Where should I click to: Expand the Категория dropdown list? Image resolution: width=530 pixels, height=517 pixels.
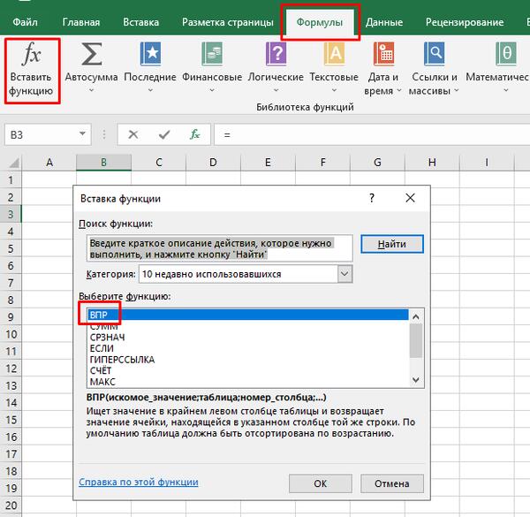(344, 274)
